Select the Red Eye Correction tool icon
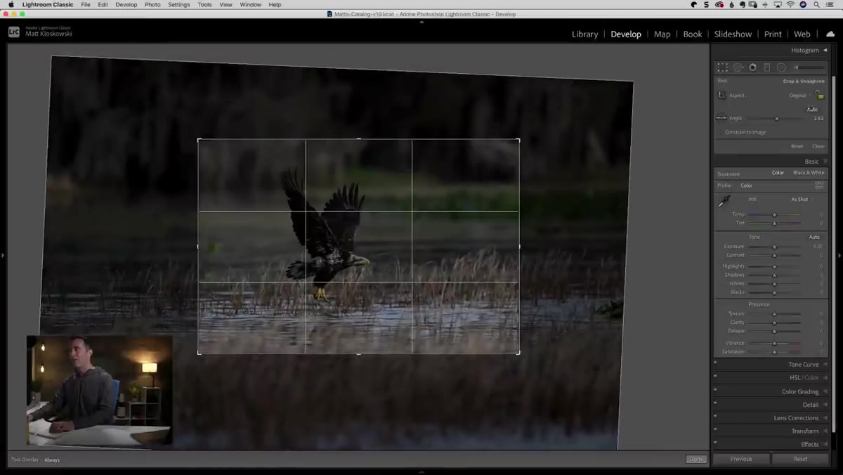This screenshot has width=843, height=475. click(752, 67)
